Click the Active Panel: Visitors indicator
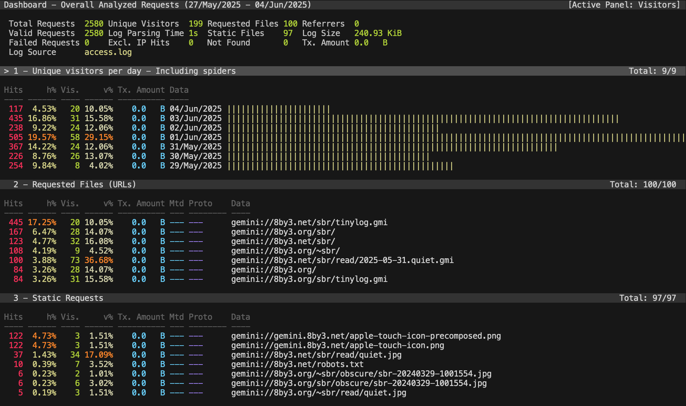The width and height of the screenshot is (686, 406). click(624, 5)
